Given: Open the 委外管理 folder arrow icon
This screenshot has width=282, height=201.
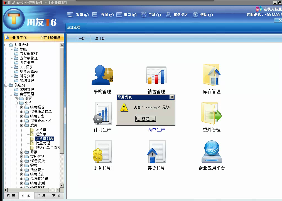Looking at the screenshot, I should click(x=212, y=113).
